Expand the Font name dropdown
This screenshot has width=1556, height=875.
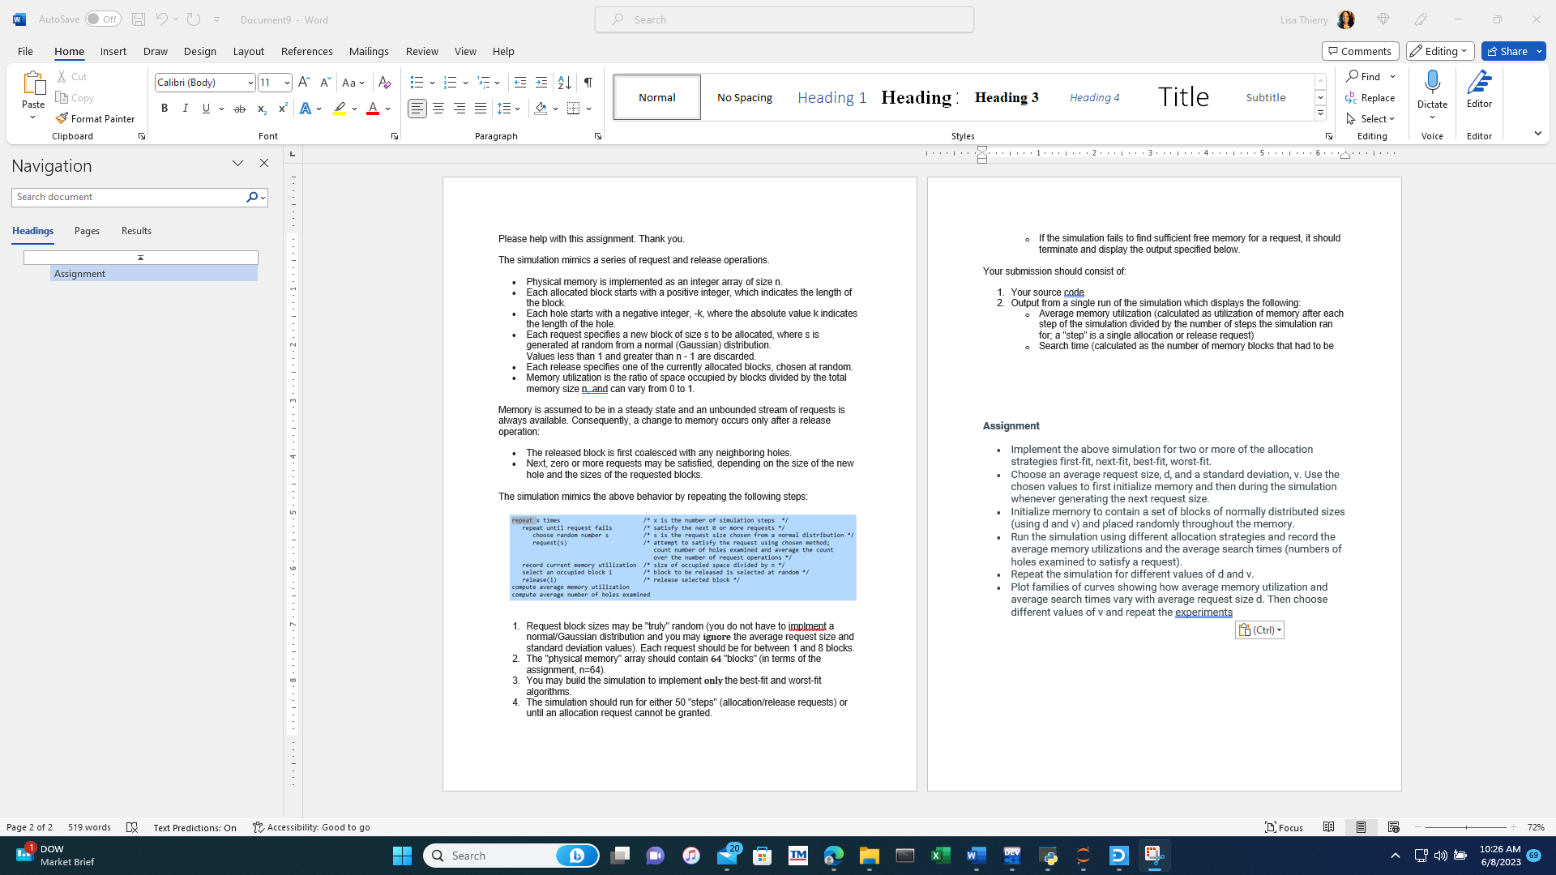click(249, 83)
